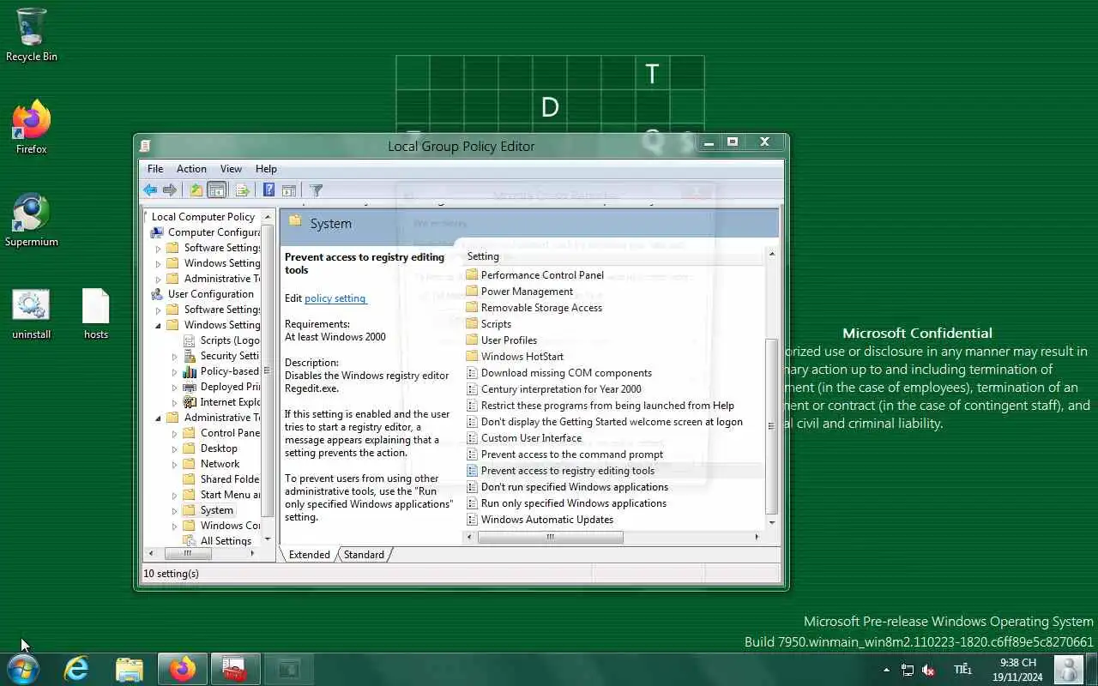This screenshot has height=686, width=1098.
Task: Expand the Desktop tree node
Action: pyautogui.click(x=175, y=449)
